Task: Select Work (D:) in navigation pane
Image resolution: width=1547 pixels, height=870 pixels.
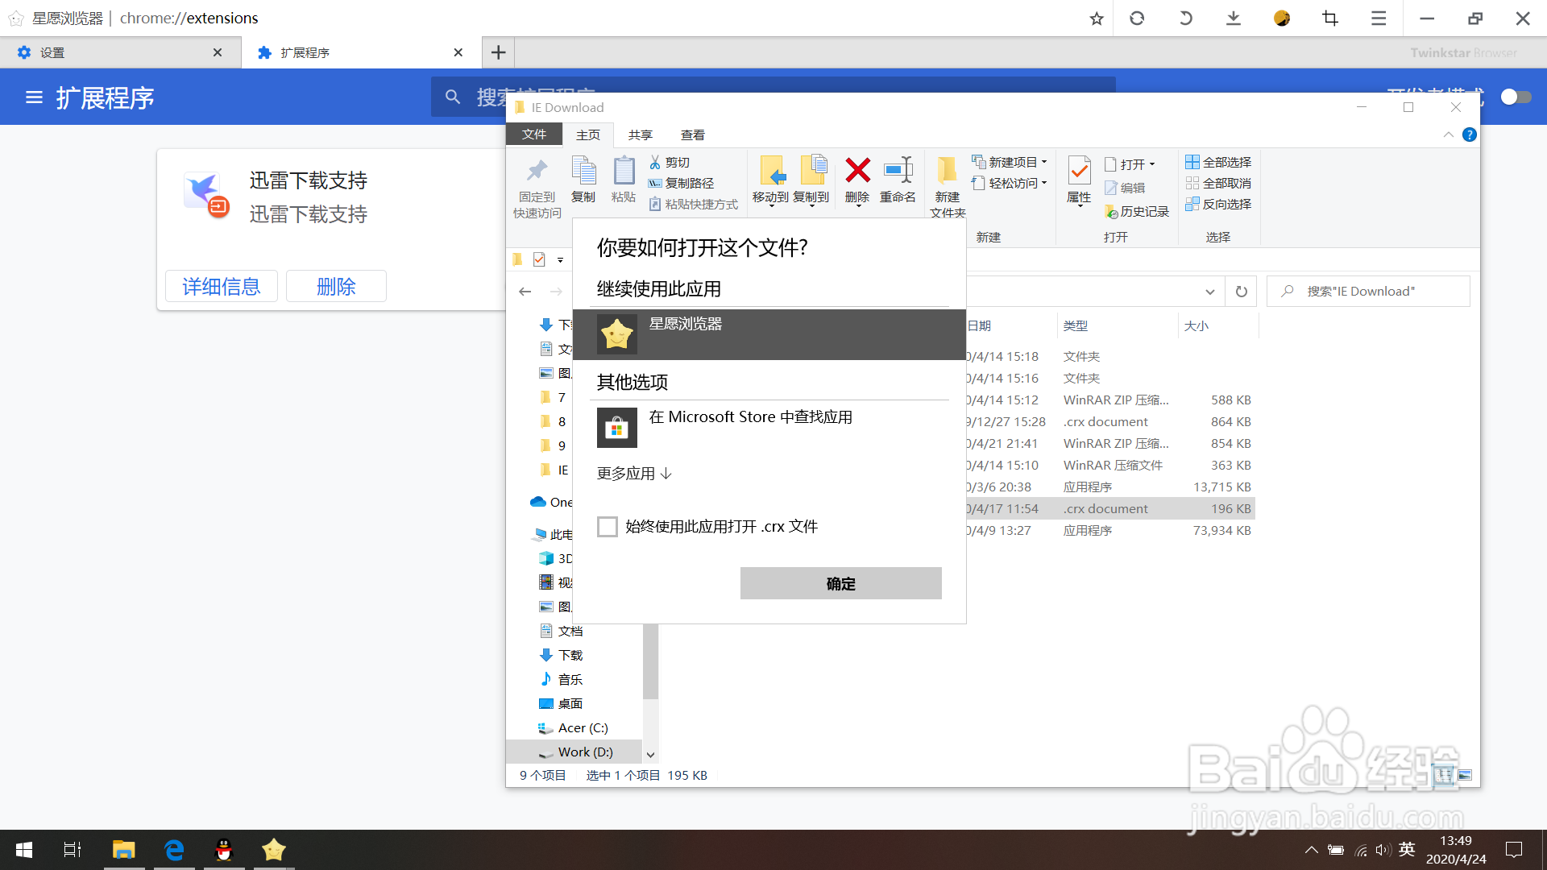Action: click(574, 752)
